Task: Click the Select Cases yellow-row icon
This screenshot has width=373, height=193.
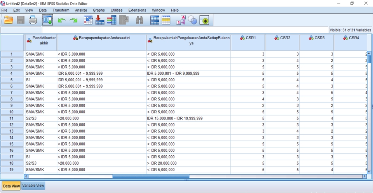Action: [166, 20]
